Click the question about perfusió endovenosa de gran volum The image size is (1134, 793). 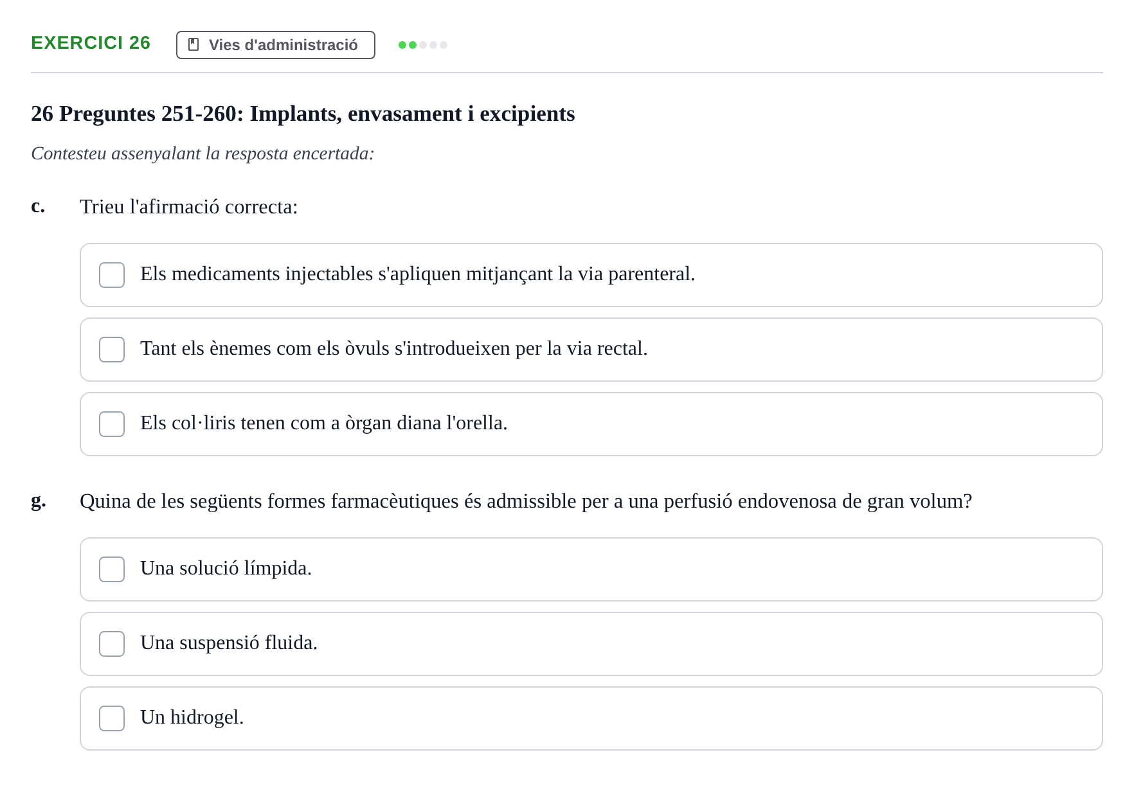526,501
